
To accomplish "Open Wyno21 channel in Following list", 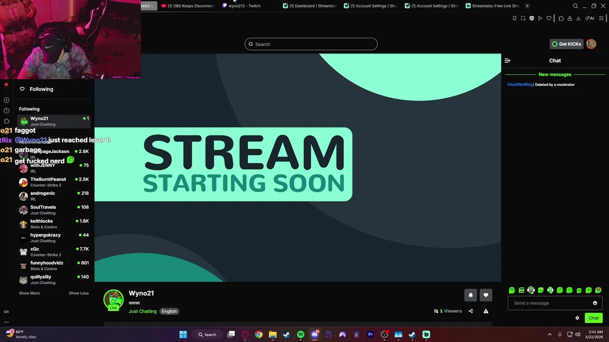I will click(x=54, y=121).
